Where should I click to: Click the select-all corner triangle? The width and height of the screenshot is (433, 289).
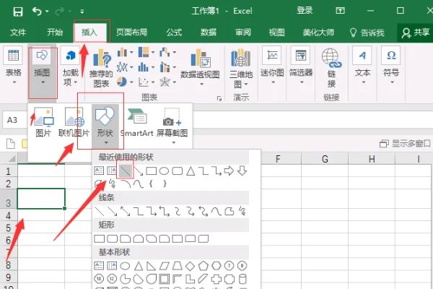click(x=12, y=158)
